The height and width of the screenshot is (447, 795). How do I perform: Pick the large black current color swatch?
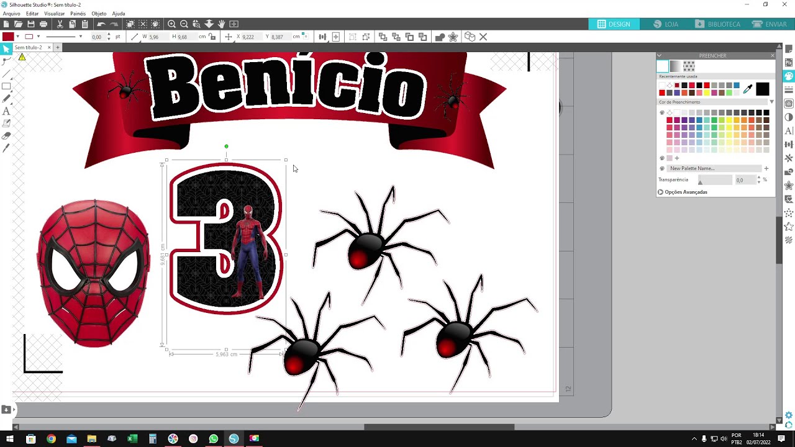[x=762, y=89]
